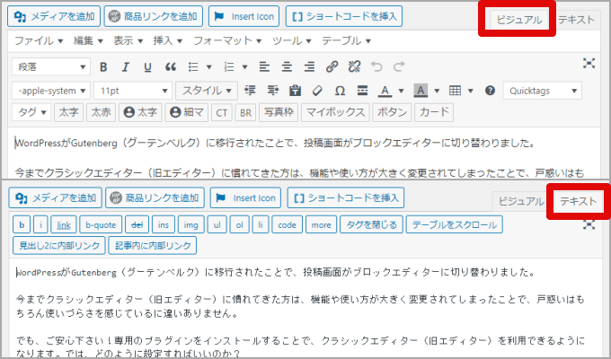Align text left
This screenshot has height=359, width=611.
coord(264,67)
